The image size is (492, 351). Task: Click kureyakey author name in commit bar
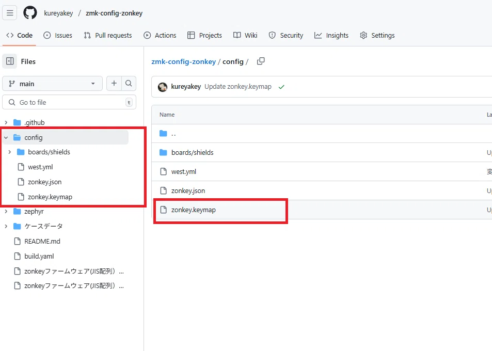[x=186, y=87]
